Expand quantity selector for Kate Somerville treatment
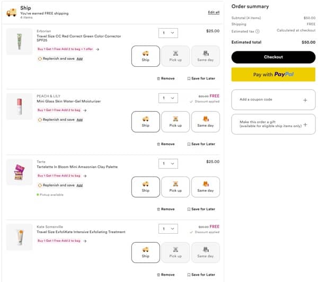 coord(168,229)
